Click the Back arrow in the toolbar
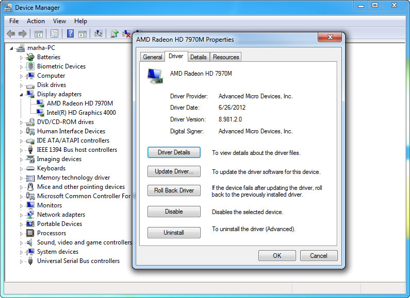 click(x=11, y=33)
